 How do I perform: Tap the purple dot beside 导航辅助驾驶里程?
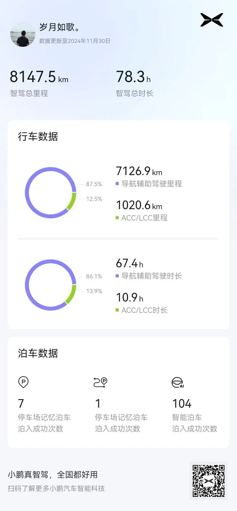click(117, 184)
